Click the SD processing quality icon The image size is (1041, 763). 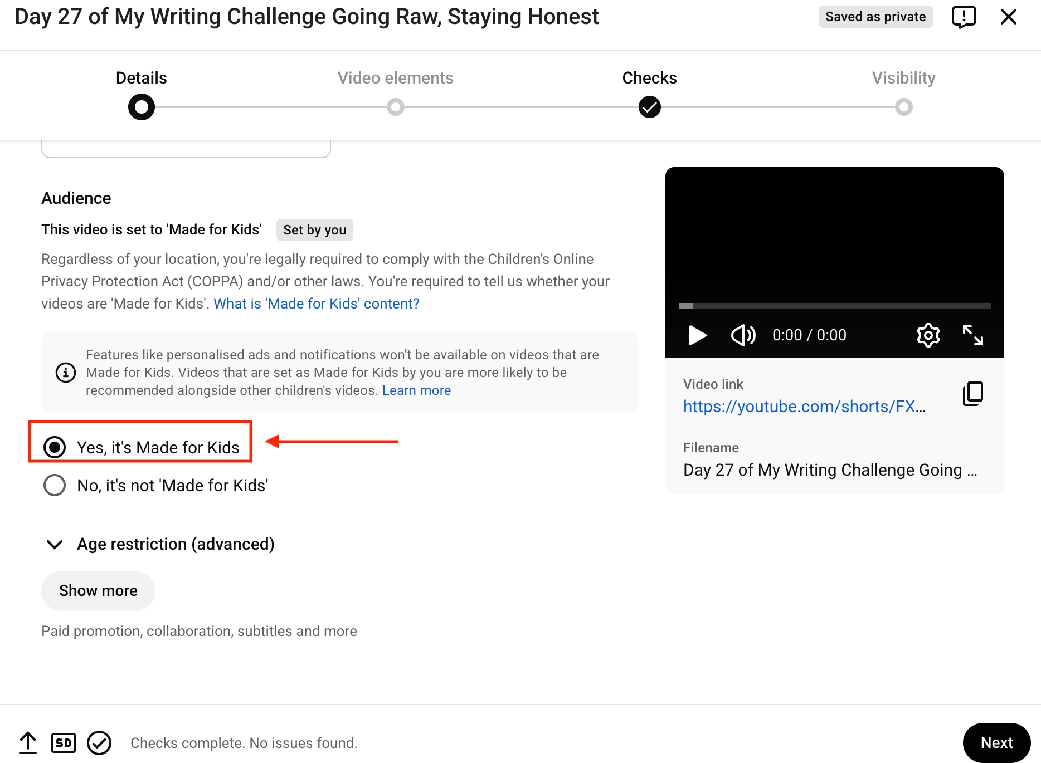point(63,742)
